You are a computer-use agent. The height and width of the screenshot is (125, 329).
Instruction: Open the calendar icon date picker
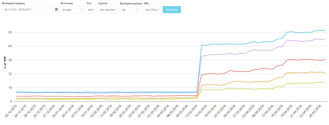coord(56,9)
